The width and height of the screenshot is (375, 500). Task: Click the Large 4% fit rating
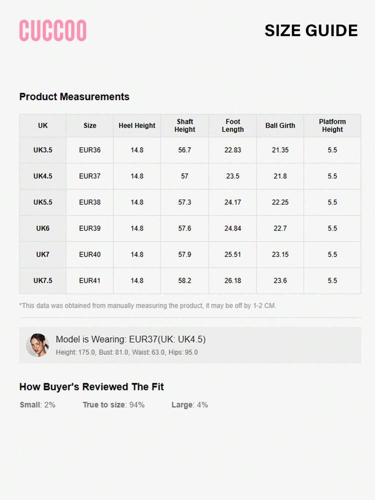tap(189, 404)
